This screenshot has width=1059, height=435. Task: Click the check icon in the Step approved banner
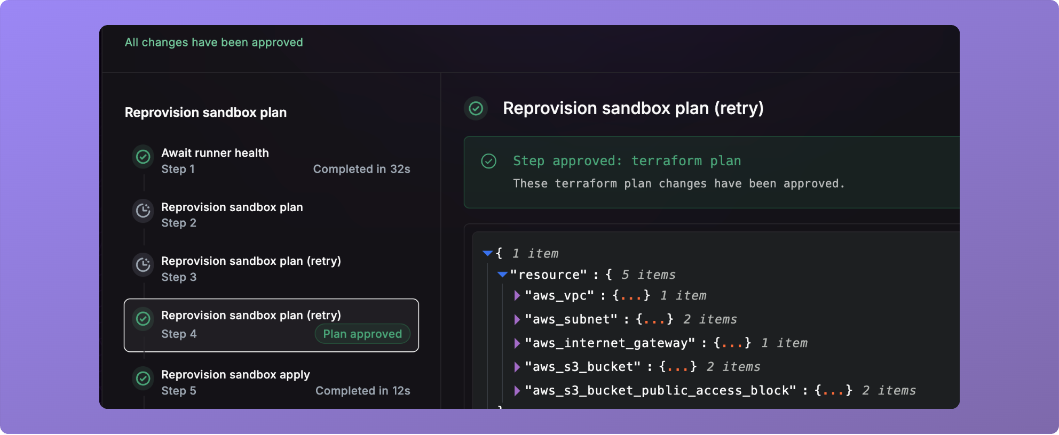click(x=489, y=161)
